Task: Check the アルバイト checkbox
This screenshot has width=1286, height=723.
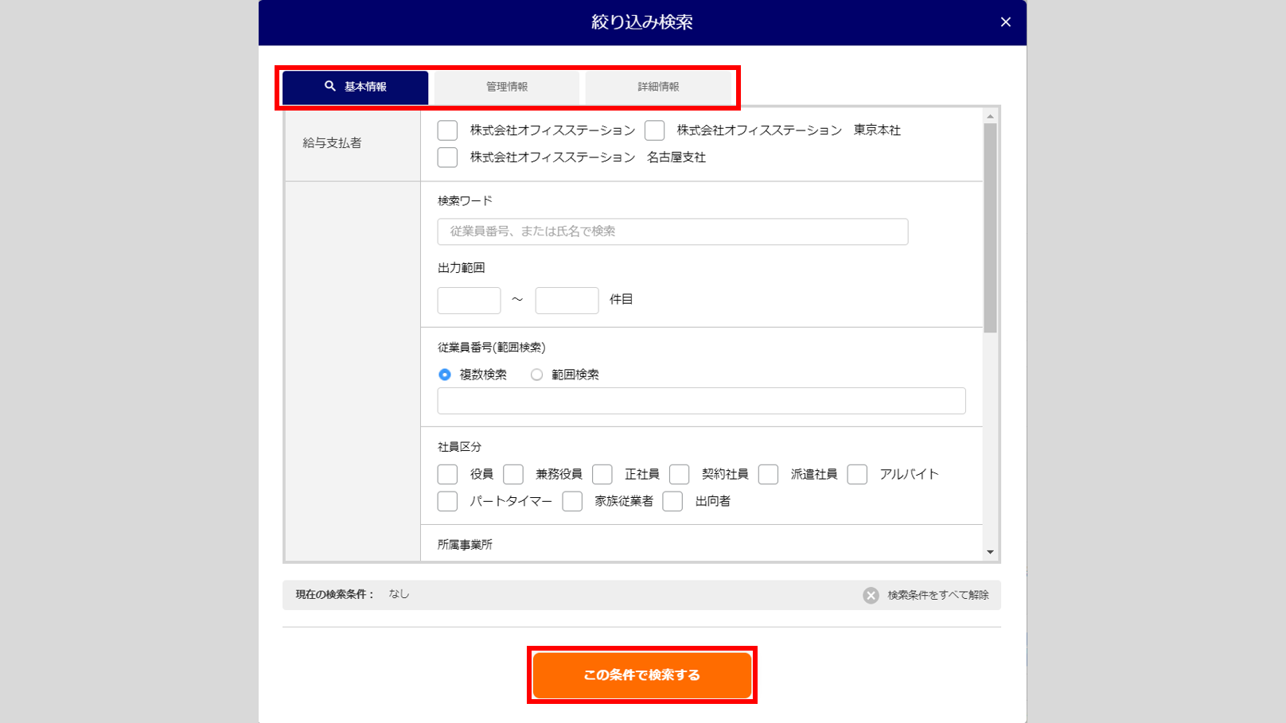Action: pyautogui.click(x=857, y=475)
